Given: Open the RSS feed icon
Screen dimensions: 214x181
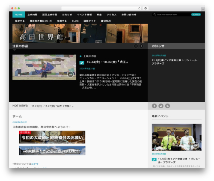Looking at the screenshot, I should 167,106.
